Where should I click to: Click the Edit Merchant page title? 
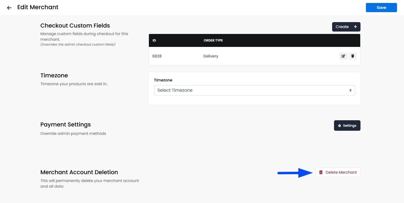(x=38, y=7)
